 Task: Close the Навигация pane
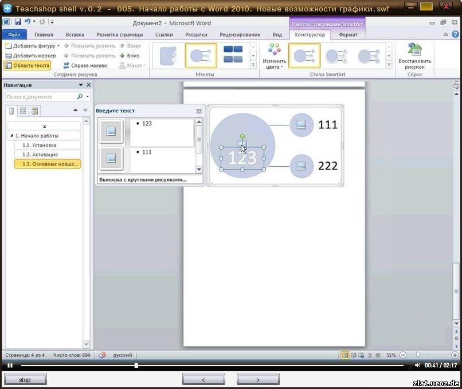[x=89, y=85]
